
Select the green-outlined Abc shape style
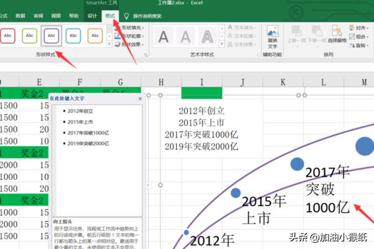tap(29, 35)
